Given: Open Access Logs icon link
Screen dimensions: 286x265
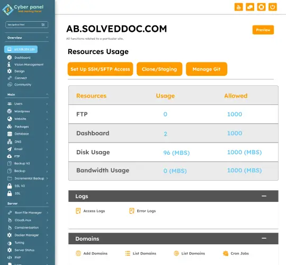Looking at the screenshot, I should click(78, 211).
